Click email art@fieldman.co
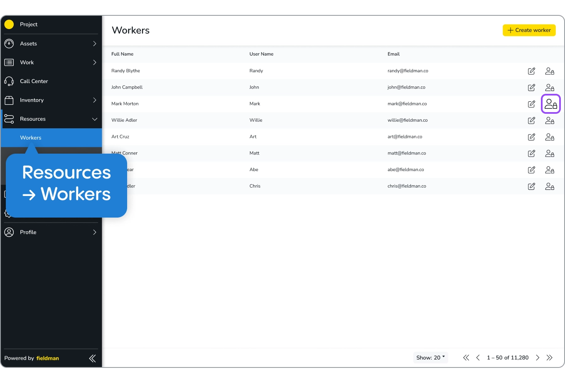This screenshot has height=382, width=565. click(405, 137)
